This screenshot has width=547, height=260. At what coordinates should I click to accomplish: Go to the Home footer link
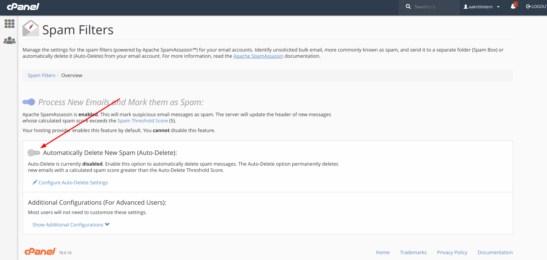pyautogui.click(x=383, y=252)
